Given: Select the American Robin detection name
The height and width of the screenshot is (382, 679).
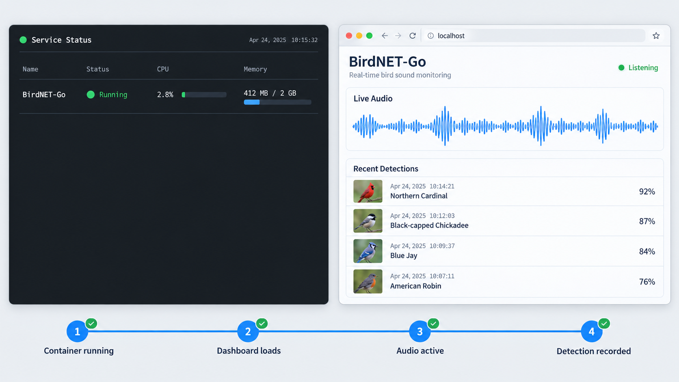Looking at the screenshot, I should coord(415,286).
